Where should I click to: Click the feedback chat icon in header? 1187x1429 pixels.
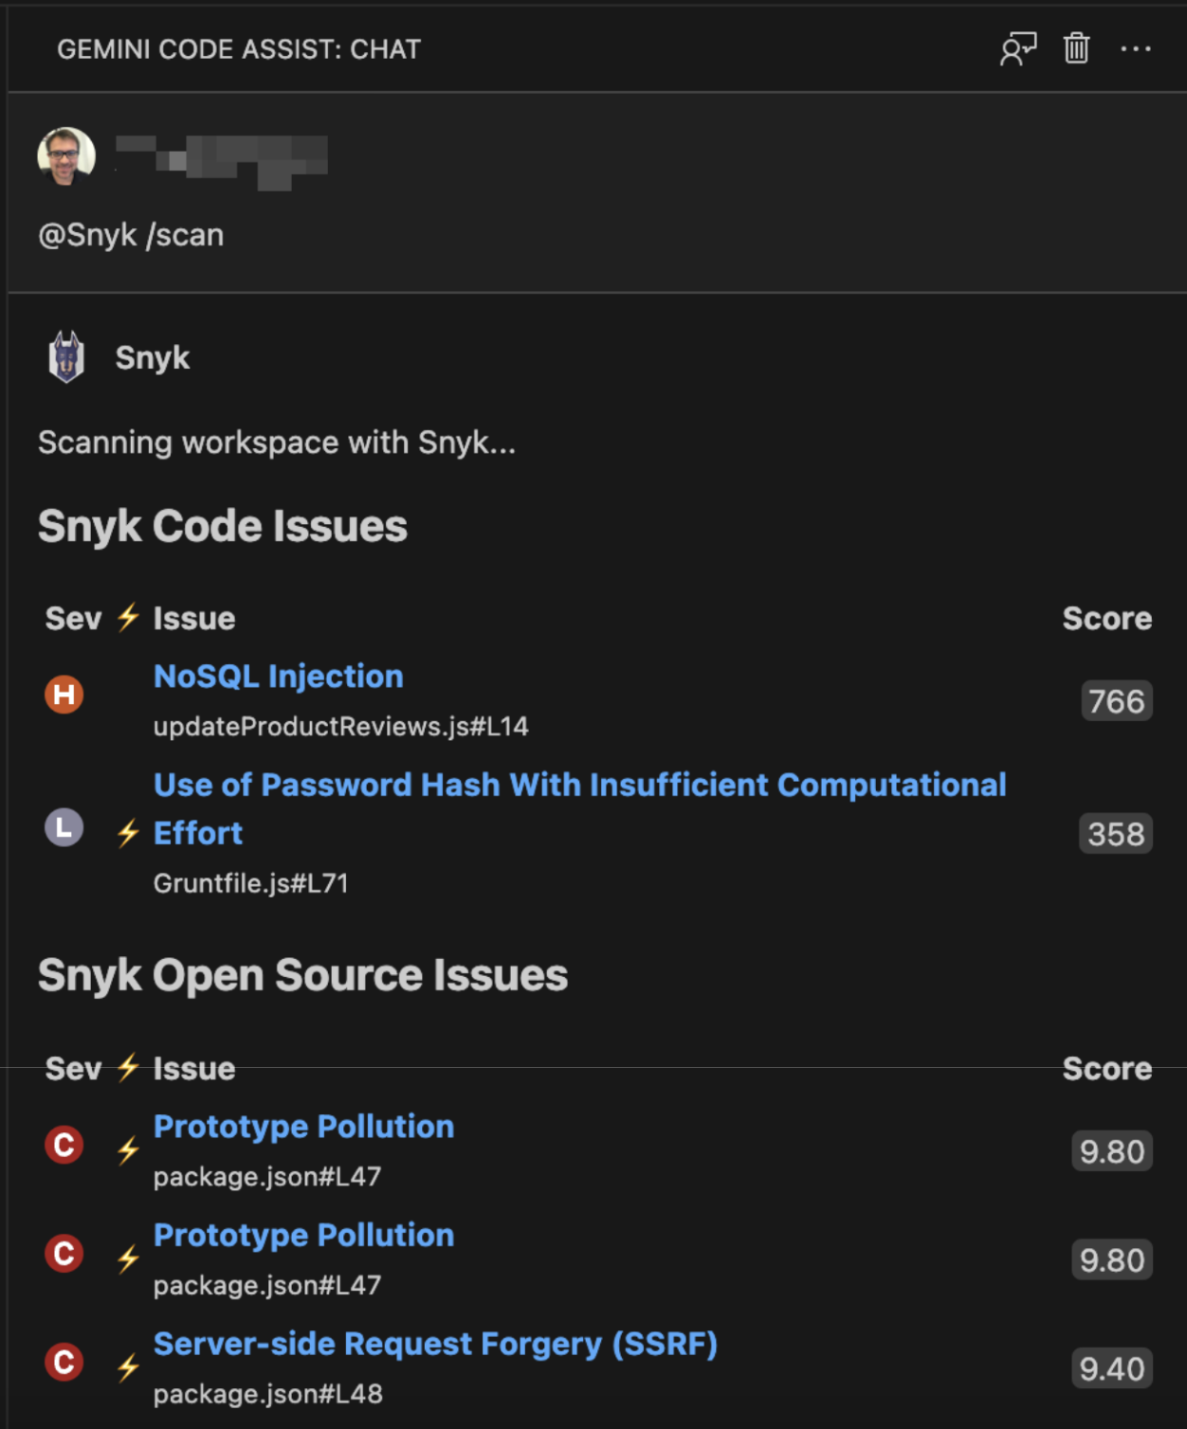(x=1018, y=48)
